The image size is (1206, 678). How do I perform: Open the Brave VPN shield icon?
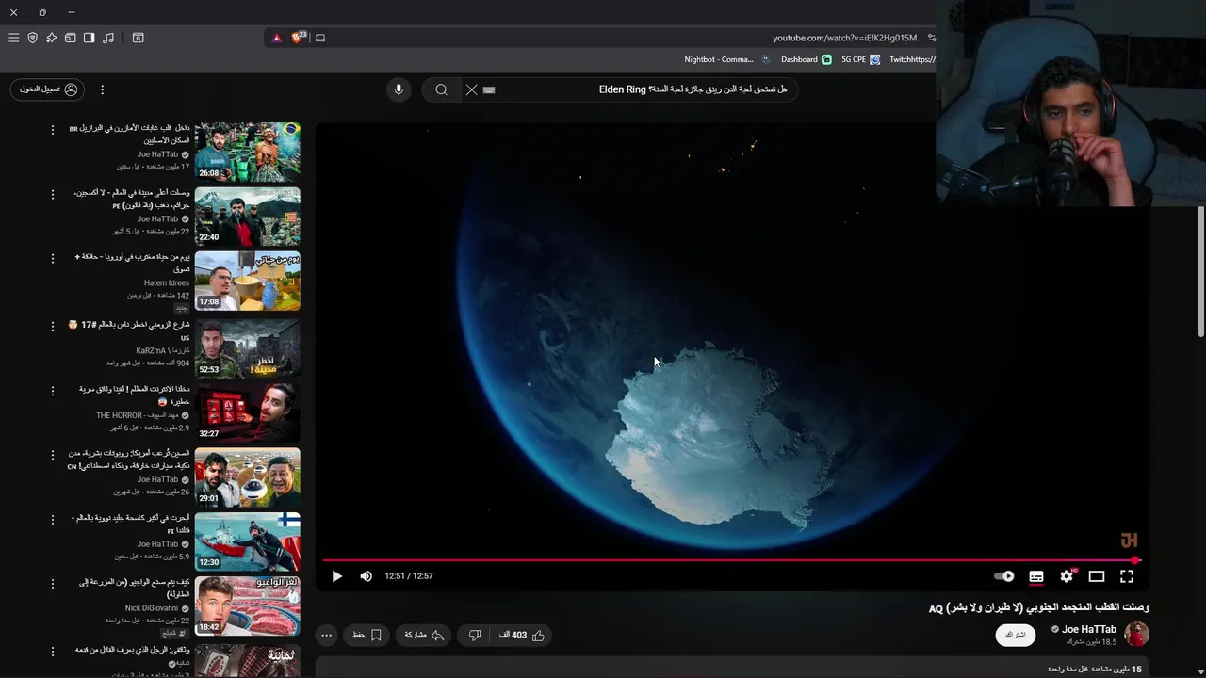coord(32,38)
